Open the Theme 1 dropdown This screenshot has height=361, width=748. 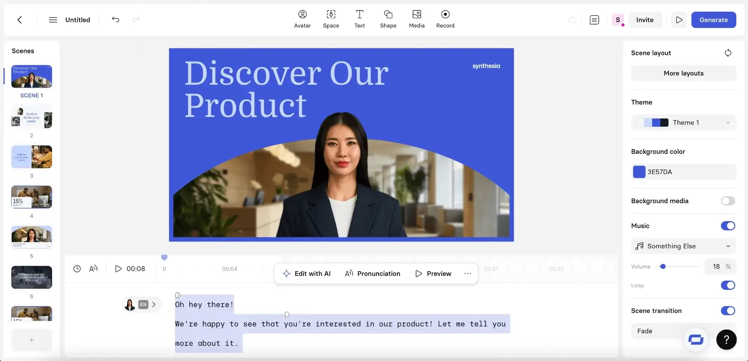683,123
